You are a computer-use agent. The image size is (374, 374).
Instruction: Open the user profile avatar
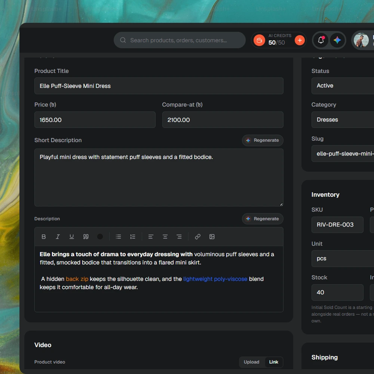(x=361, y=40)
